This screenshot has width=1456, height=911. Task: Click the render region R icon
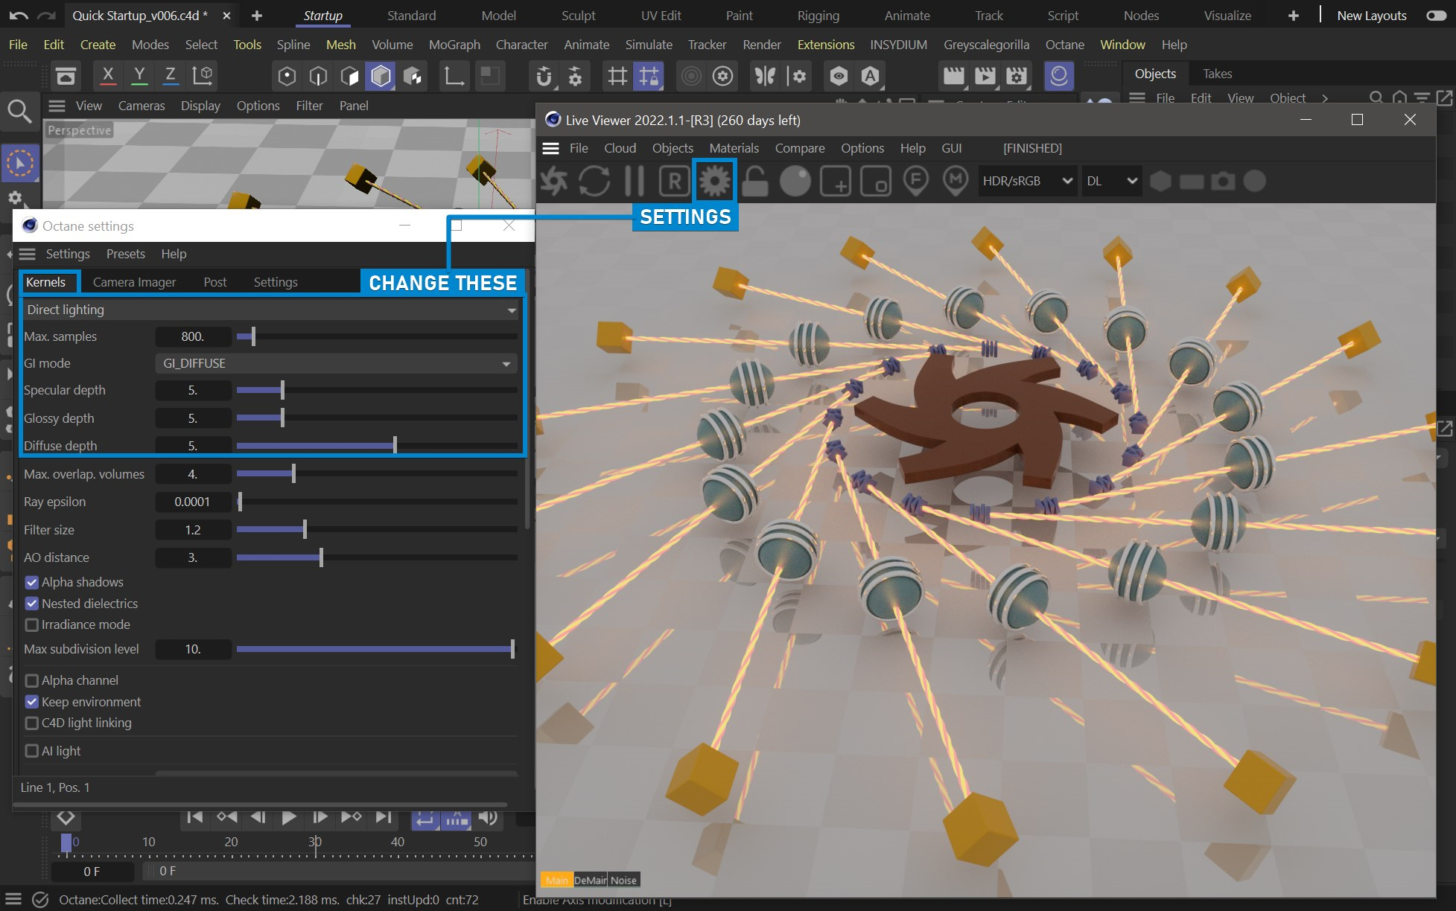[x=674, y=181]
